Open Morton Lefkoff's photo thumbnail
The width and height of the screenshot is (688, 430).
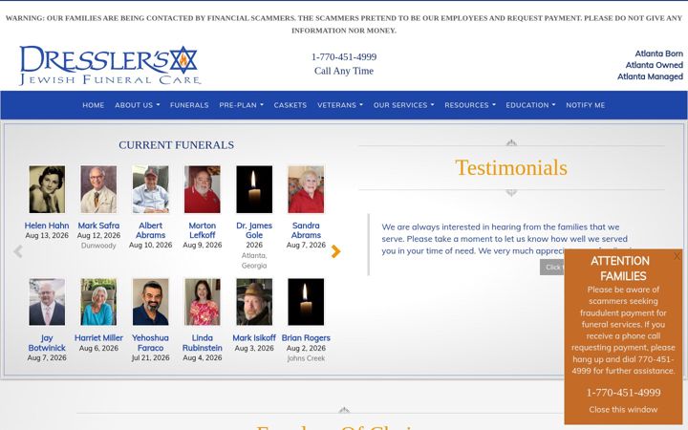[203, 189]
